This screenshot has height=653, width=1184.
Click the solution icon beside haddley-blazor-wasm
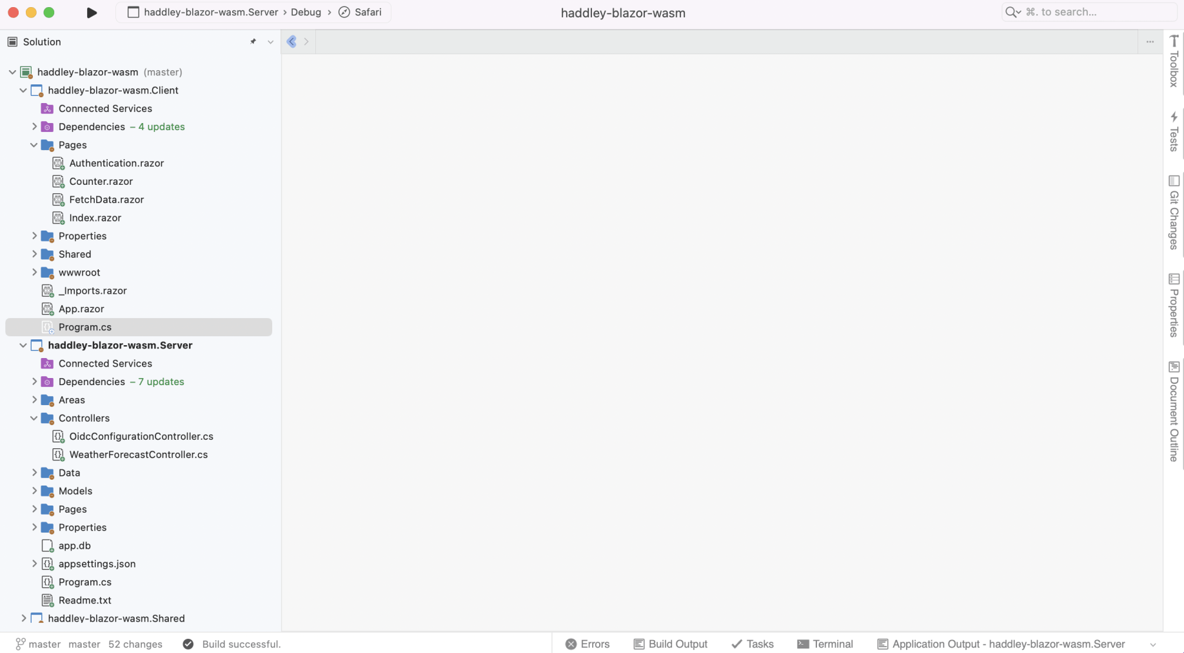tap(26, 72)
